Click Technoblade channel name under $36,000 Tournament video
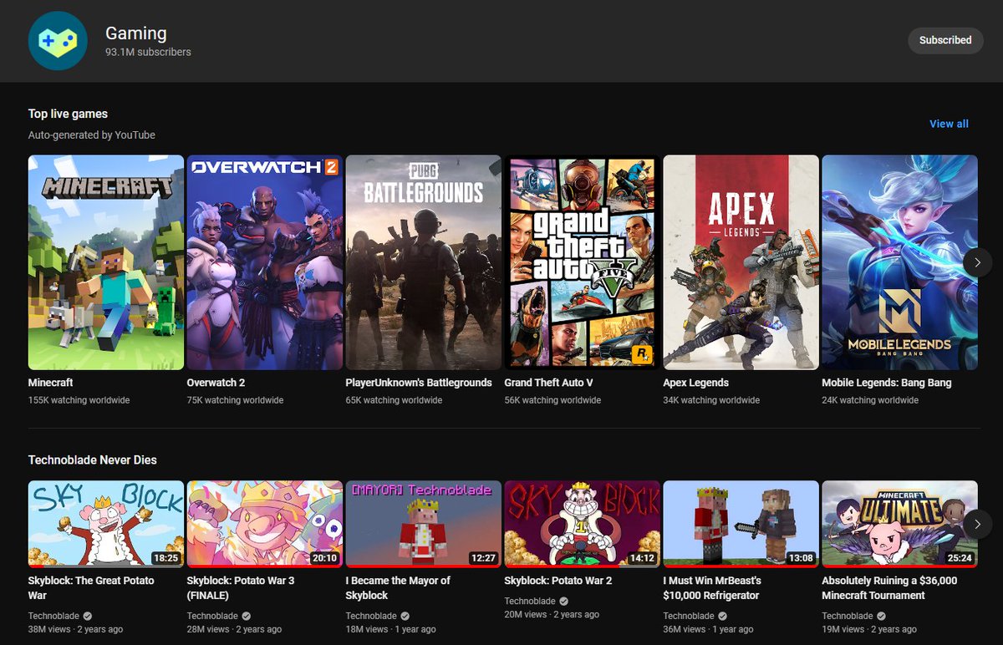 pos(848,617)
